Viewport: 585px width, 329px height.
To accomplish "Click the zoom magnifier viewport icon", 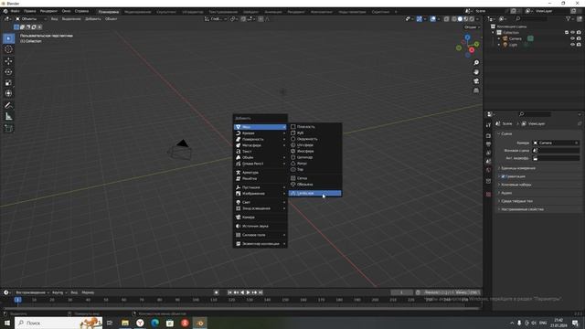I will tap(476, 63).
